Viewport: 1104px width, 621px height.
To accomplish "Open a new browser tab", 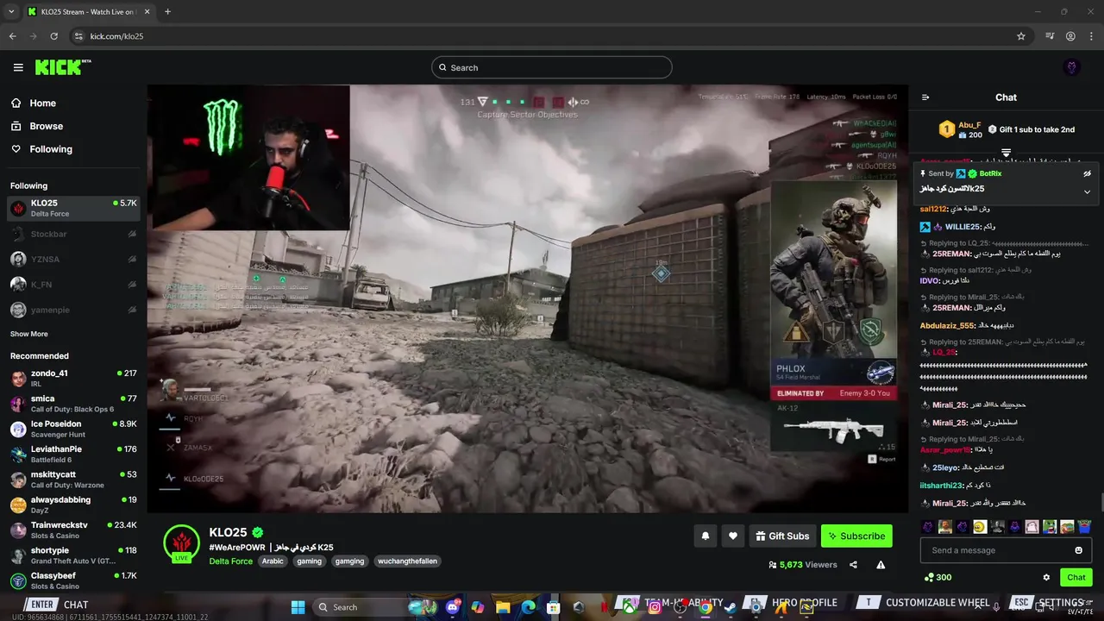I will [167, 11].
